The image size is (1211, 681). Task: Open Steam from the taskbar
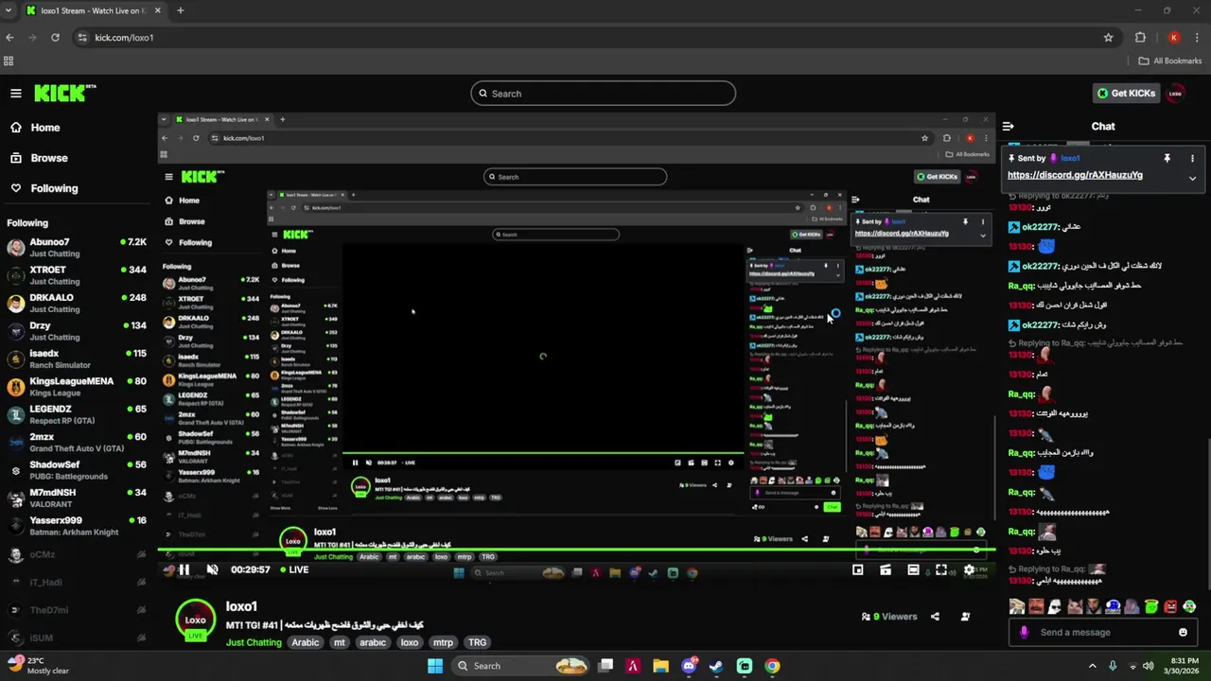[x=716, y=666]
